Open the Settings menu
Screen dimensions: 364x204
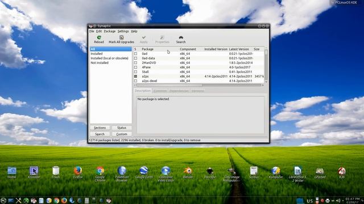click(123, 31)
